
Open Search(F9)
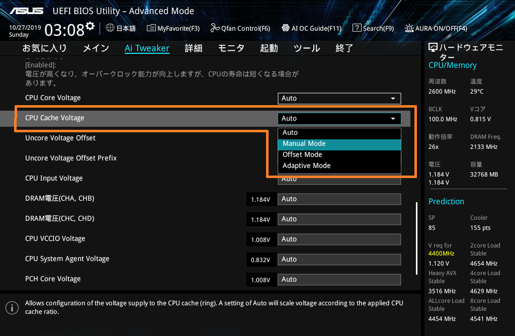click(373, 28)
